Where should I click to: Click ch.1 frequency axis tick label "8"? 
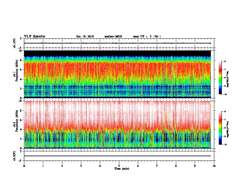coord(21,60)
